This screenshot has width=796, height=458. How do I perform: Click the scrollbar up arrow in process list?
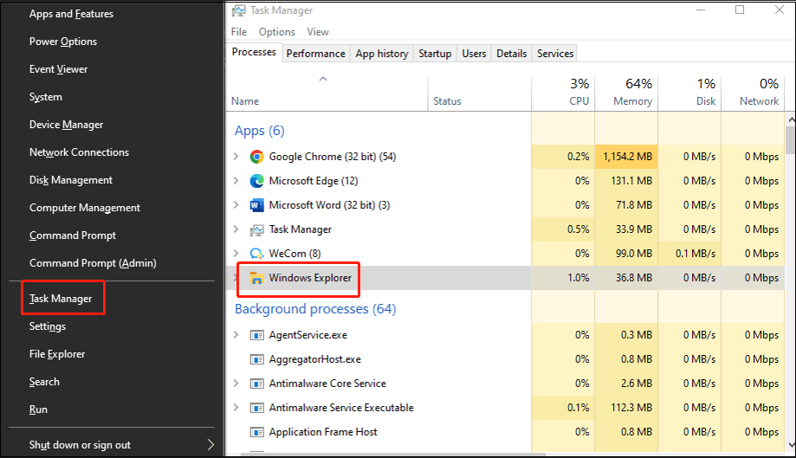point(791,119)
